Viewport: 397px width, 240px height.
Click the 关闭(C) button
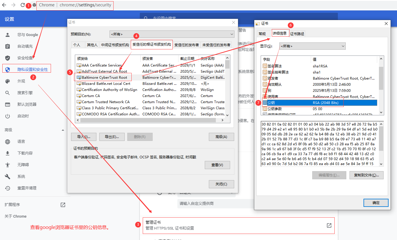tap(221, 184)
